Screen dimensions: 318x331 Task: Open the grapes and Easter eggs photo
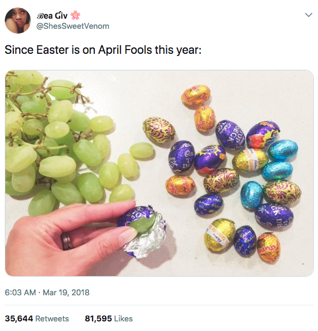pos(159,173)
